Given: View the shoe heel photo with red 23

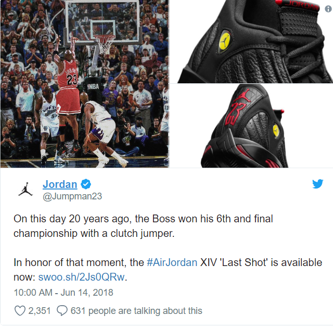Looking at the screenshot, I should click(x=251, y=126).
